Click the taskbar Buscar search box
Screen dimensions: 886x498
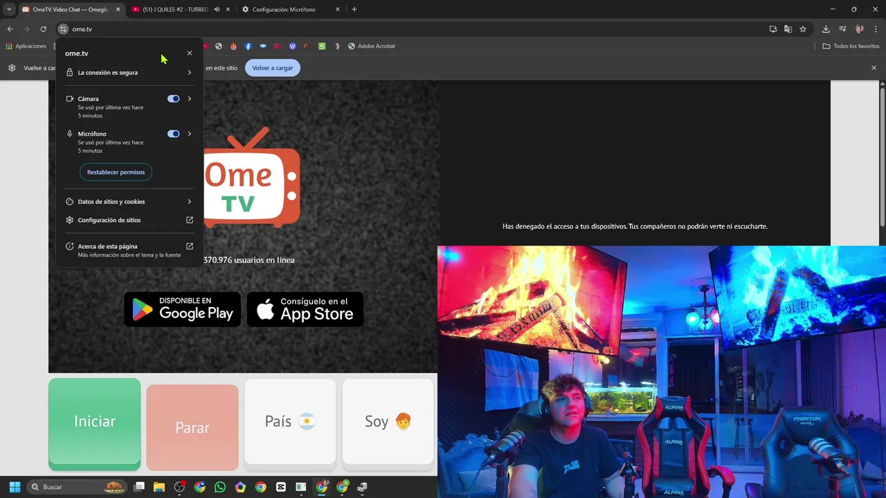pos(77,487)
